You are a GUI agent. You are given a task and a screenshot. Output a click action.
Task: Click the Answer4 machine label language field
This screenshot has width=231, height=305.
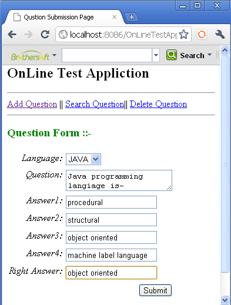pos(111,255)
